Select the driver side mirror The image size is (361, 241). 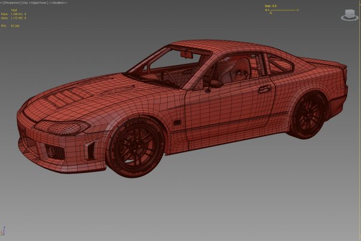(215, 84)
